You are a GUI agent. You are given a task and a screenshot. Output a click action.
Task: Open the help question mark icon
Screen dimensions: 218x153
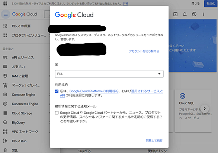pos(194,14)
